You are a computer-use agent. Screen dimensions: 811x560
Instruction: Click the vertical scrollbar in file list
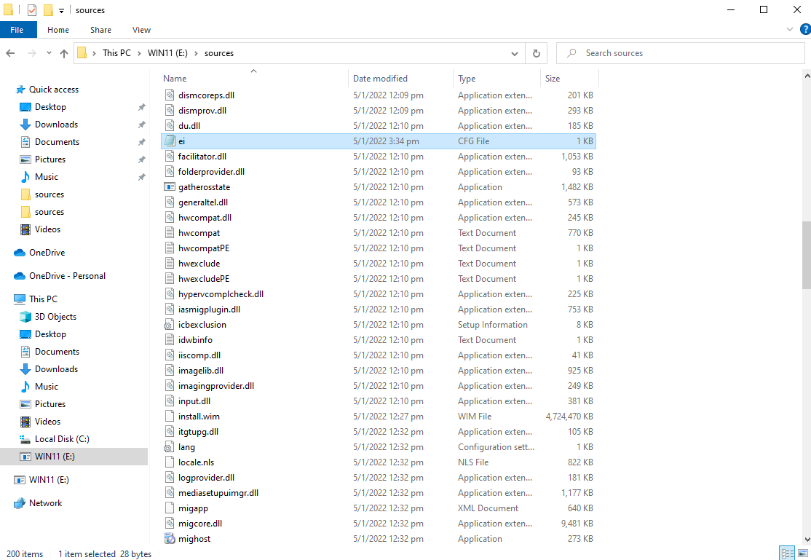click(x=806, y=255)
